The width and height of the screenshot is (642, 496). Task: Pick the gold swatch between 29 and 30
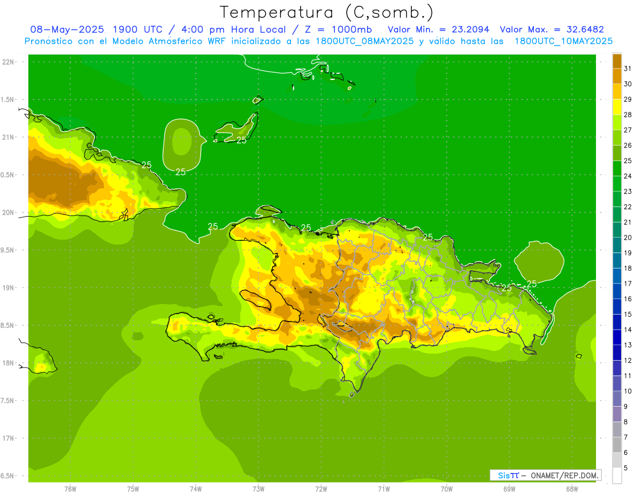click(x=617, y=91)
